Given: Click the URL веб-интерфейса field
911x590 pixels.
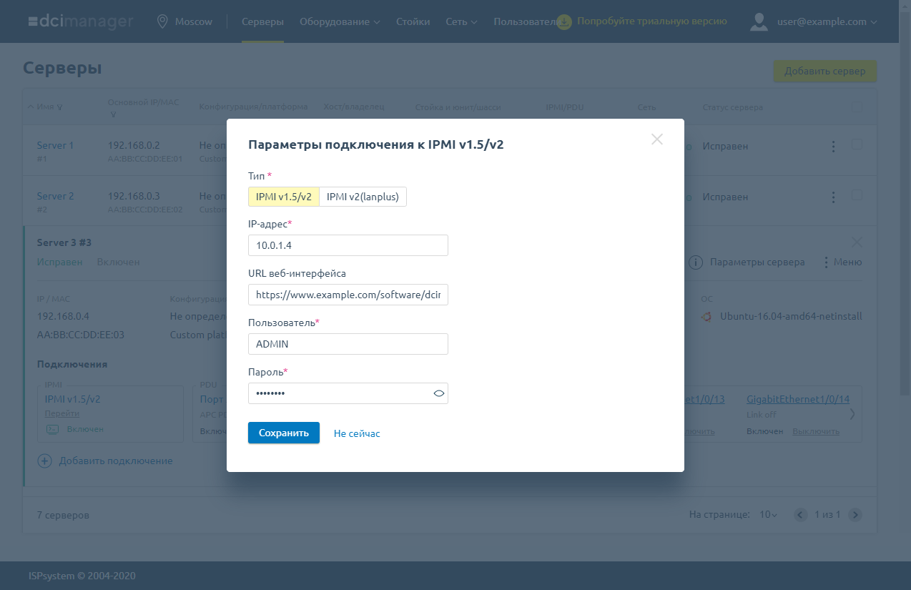Looking at the screenshot, I should pyautogui.click(x=348, y=295).
